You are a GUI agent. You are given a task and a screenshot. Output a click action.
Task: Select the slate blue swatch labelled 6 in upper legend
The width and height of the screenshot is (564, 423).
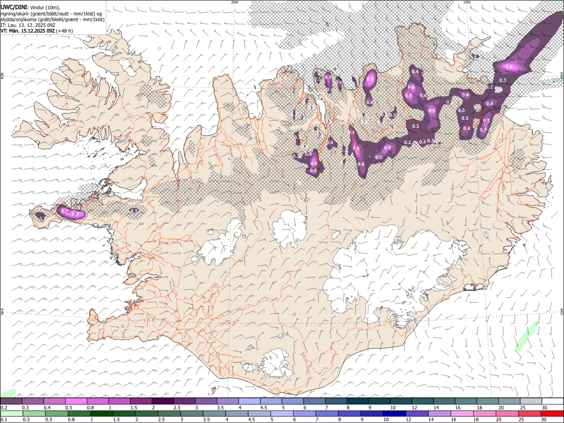(x=314, y=401)
